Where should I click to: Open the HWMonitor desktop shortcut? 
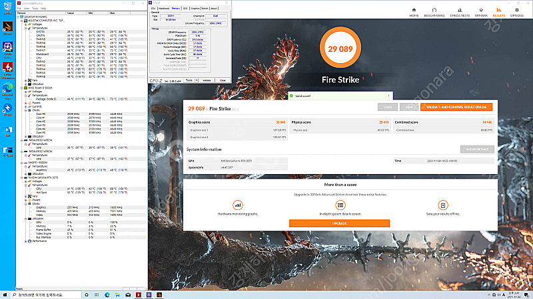[7, 70]
